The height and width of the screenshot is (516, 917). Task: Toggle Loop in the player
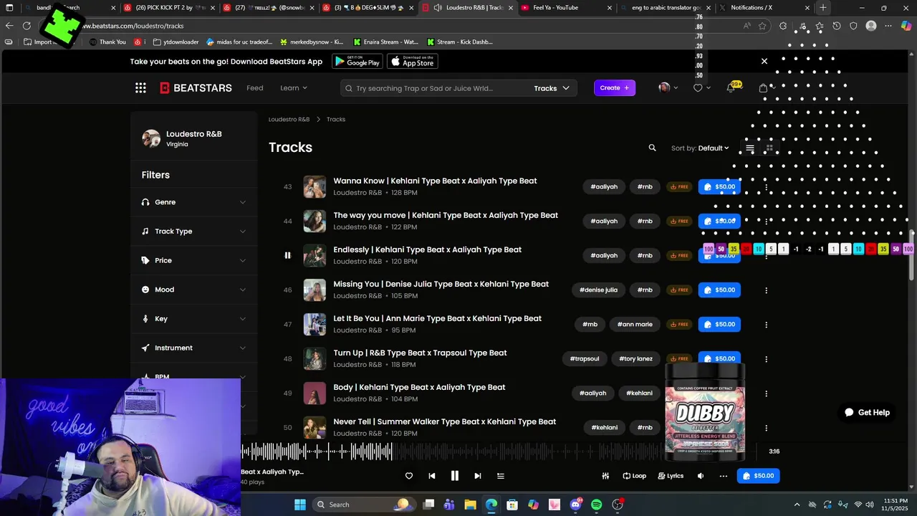[635, 476]
